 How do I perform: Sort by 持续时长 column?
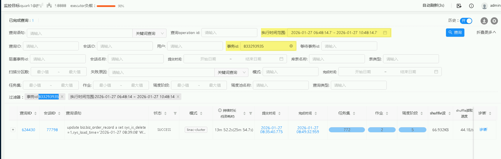coord(244,113)
